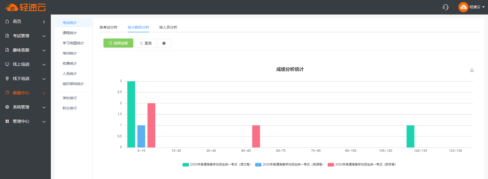Click the 数据中心 pie chart icon

(x=7, y=93)
